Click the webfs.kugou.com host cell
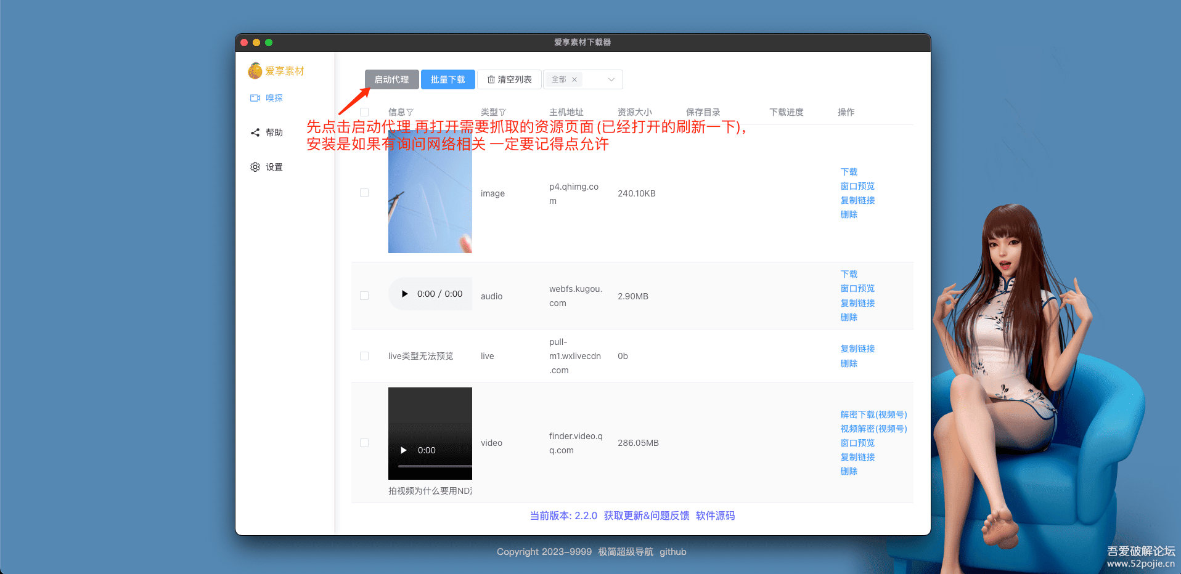The image size is (1181, 574). [576, 296]
